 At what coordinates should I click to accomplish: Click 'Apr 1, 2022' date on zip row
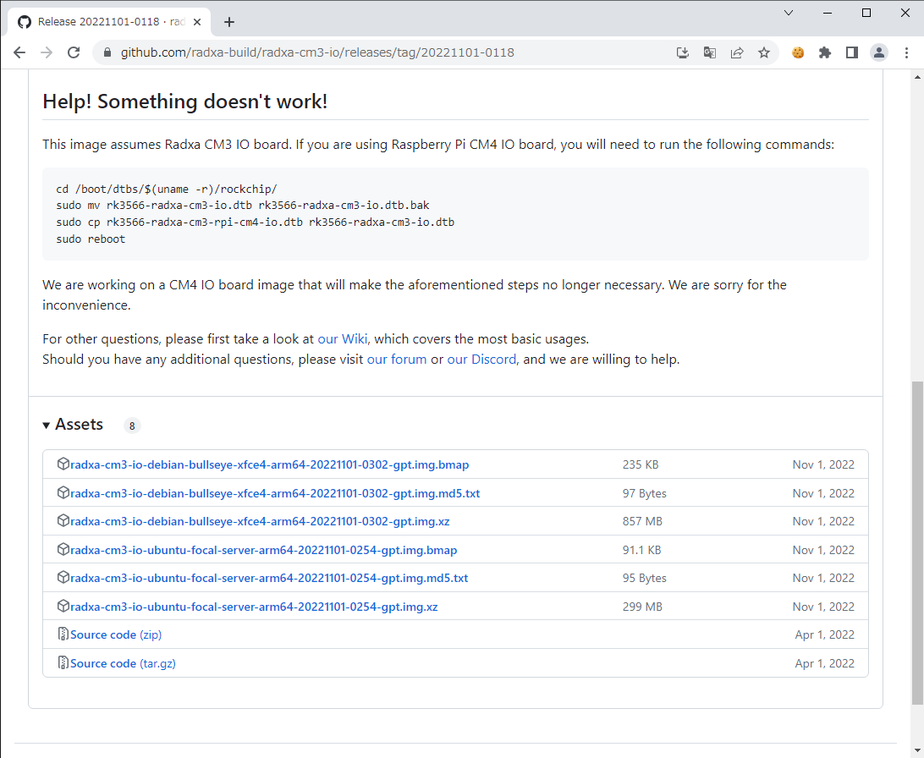pyautogui.click(x=824, y=634)
